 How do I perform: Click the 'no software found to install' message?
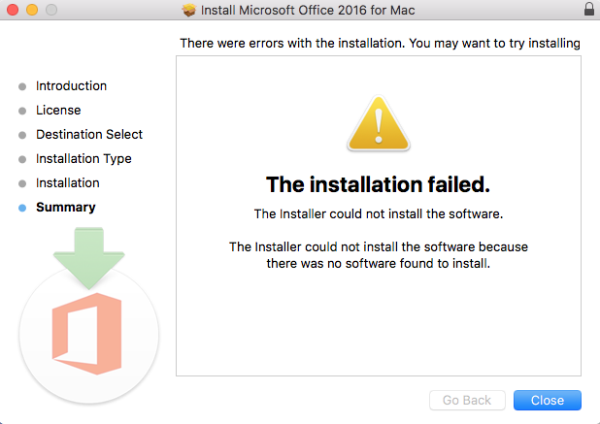pyautogui.click(x=378, y=255)
